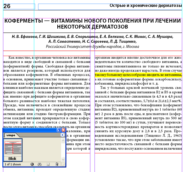The height and width of the screenshot is (172, 187).
Task: Open Library Item Information (i icon)
Action: 32,164
